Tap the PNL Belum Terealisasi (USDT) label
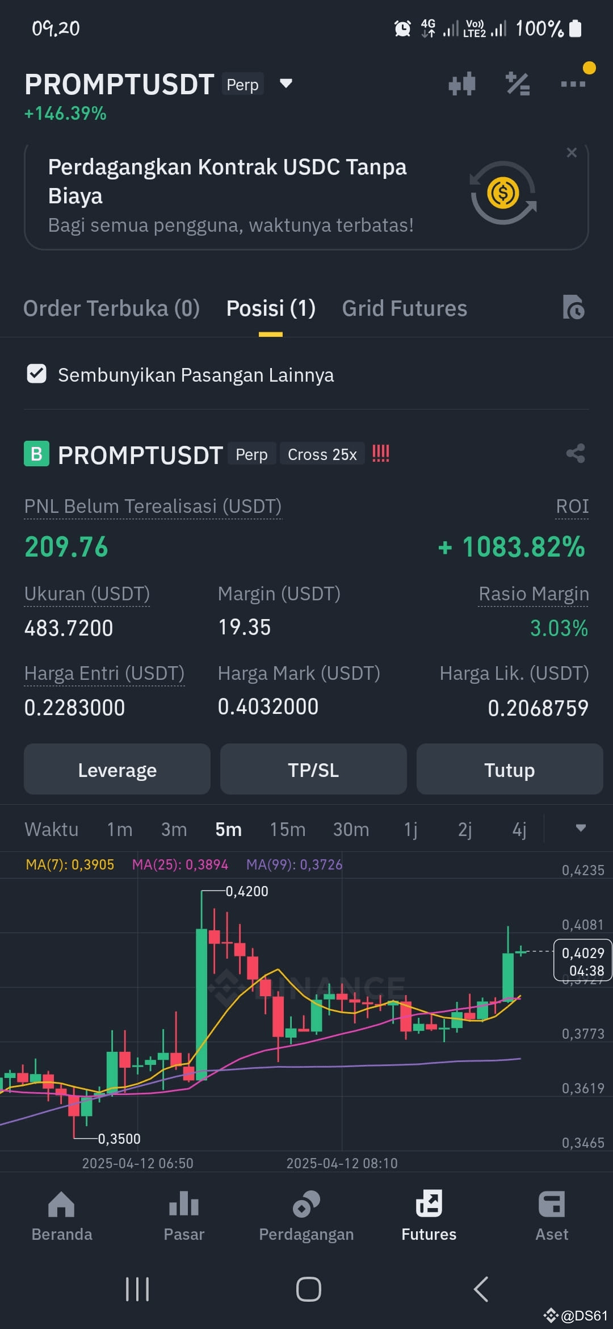Image resolution: width=613 pixels, height=1329 pixels. click(x=153, y=506)
